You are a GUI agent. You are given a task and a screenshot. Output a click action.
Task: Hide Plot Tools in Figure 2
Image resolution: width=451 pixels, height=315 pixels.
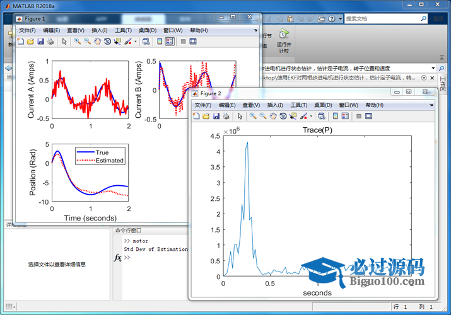pyautogui.click(x=359, y=117)
